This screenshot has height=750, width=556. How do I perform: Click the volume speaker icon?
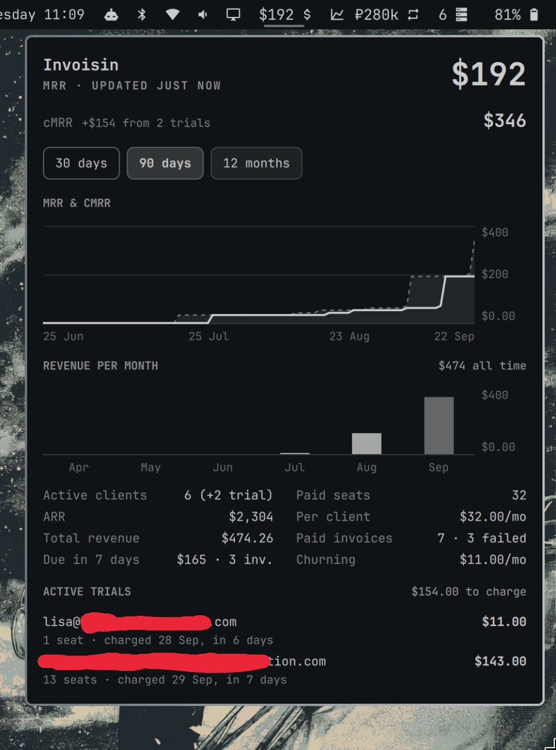point(203,15)
